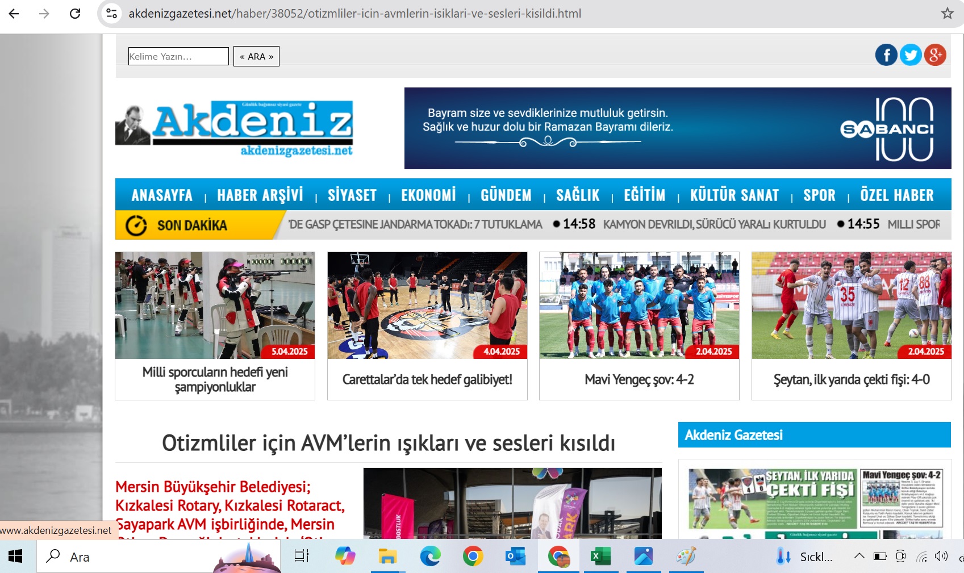Open the EĞİTİM menu item
964x573 pixels.
click(645, 195)
